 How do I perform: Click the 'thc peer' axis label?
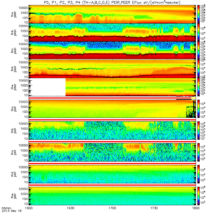tap(14, 51)
